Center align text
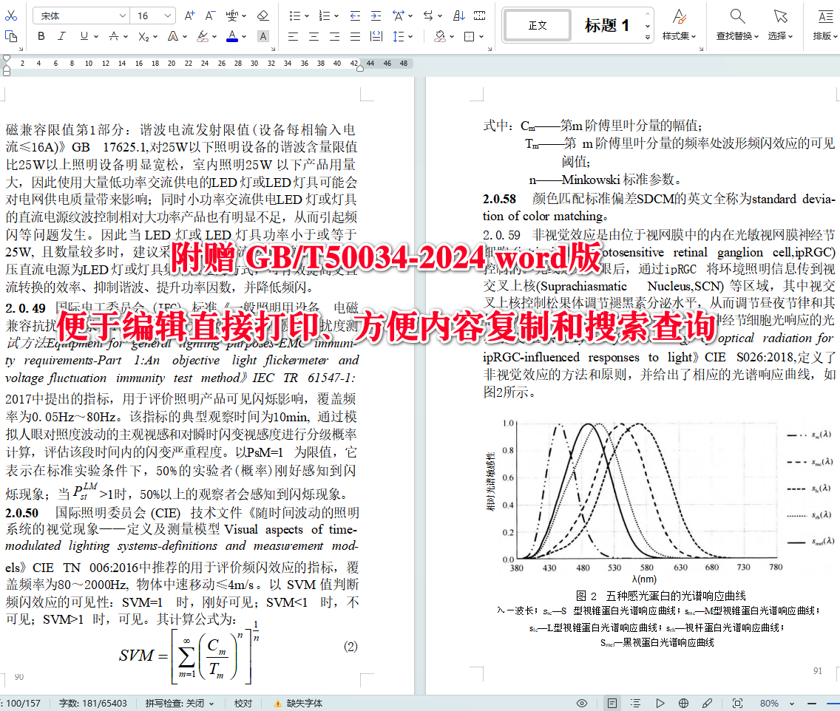840x711 pixels. click(x=314, y=36)
